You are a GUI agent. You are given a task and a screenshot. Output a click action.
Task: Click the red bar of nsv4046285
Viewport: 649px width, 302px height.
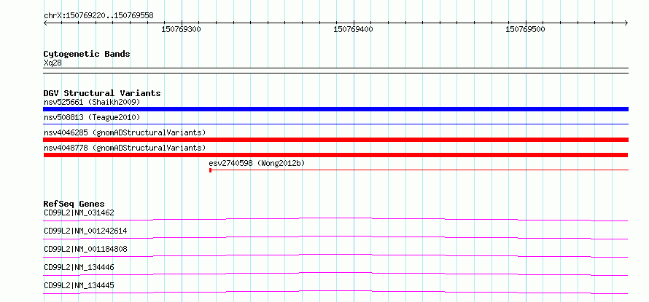[335, 140]
